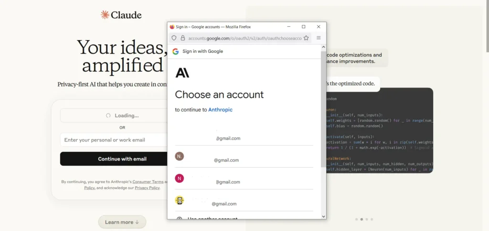Select the second carousel dot indicator
The height and width of the screenshot is (231, 489).
point(361,219)
